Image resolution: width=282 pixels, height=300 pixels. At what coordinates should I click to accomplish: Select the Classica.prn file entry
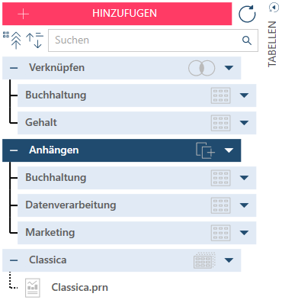point(79,288)
